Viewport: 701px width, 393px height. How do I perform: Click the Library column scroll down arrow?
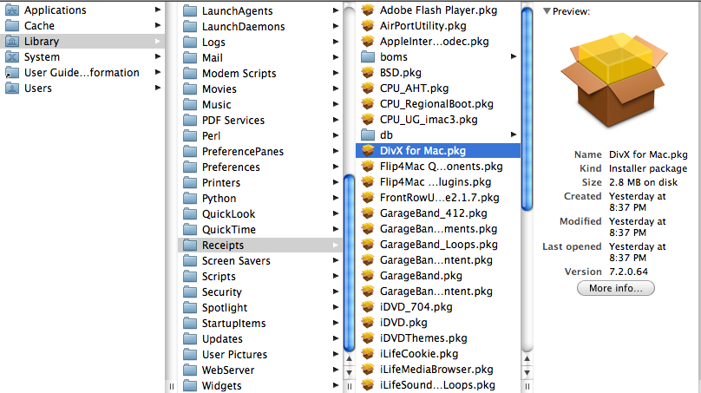[x=349, y=372]
